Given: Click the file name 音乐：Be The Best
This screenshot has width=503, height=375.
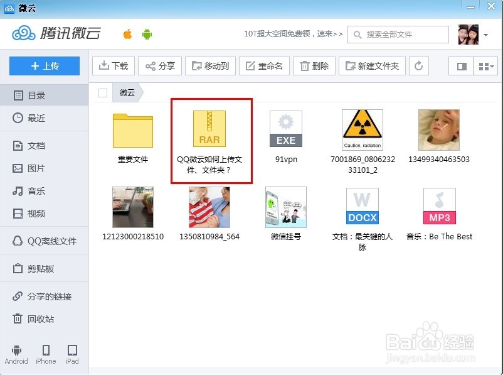Looking at the screenshot, I should (x=439, y=237).
